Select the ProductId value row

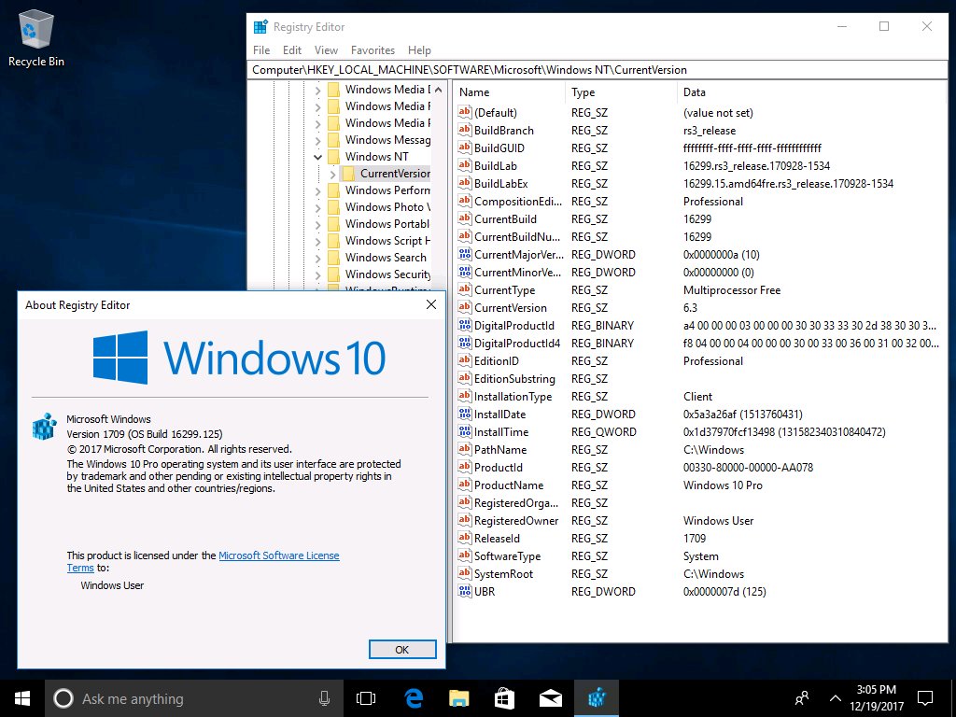tap(698, 467)
